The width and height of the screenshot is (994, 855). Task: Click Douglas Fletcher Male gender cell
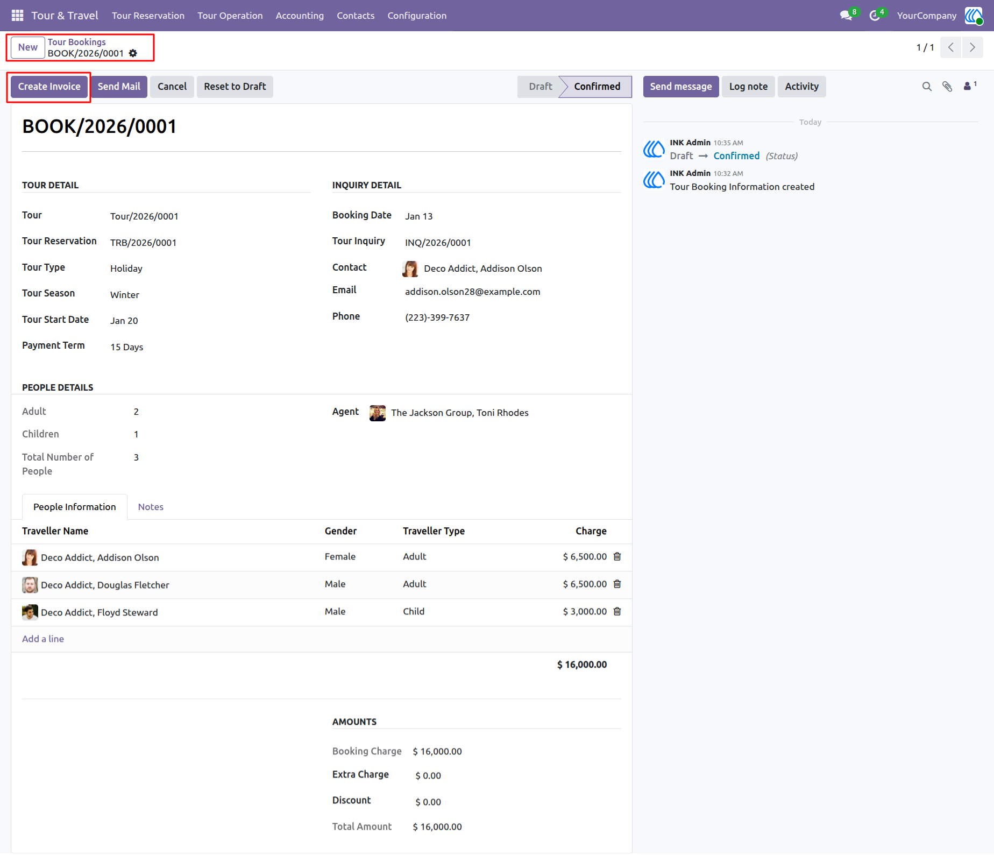pyautogui.click(x=335, y=584)
